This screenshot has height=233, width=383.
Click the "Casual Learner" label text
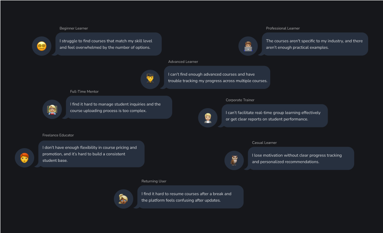(264, 143)
